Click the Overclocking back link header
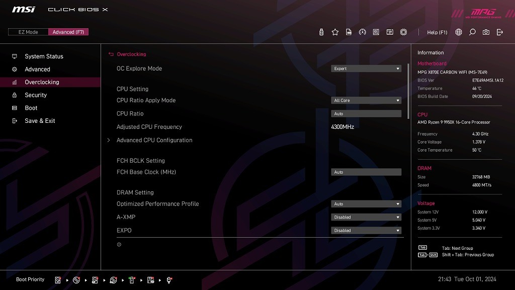Image resolution: width=515 pixels, height=290 pixels. (x=131, y=54)
